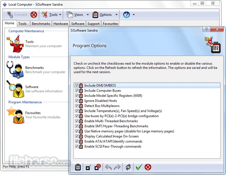Toggle Use Native memory pages checkbox

coord(77,131)
